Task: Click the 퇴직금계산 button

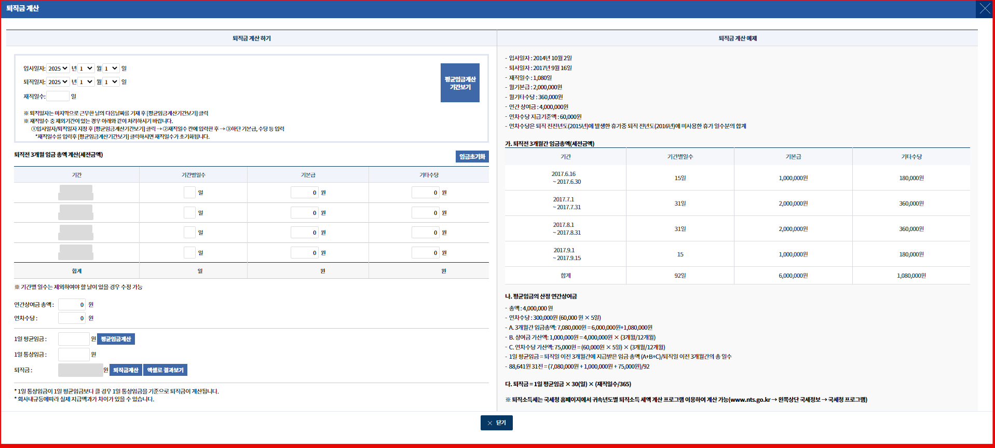Action: click(126, 370)
